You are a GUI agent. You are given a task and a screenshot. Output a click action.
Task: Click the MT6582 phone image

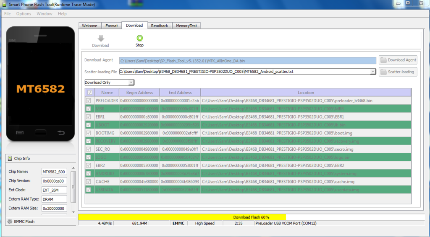[40, 84]
